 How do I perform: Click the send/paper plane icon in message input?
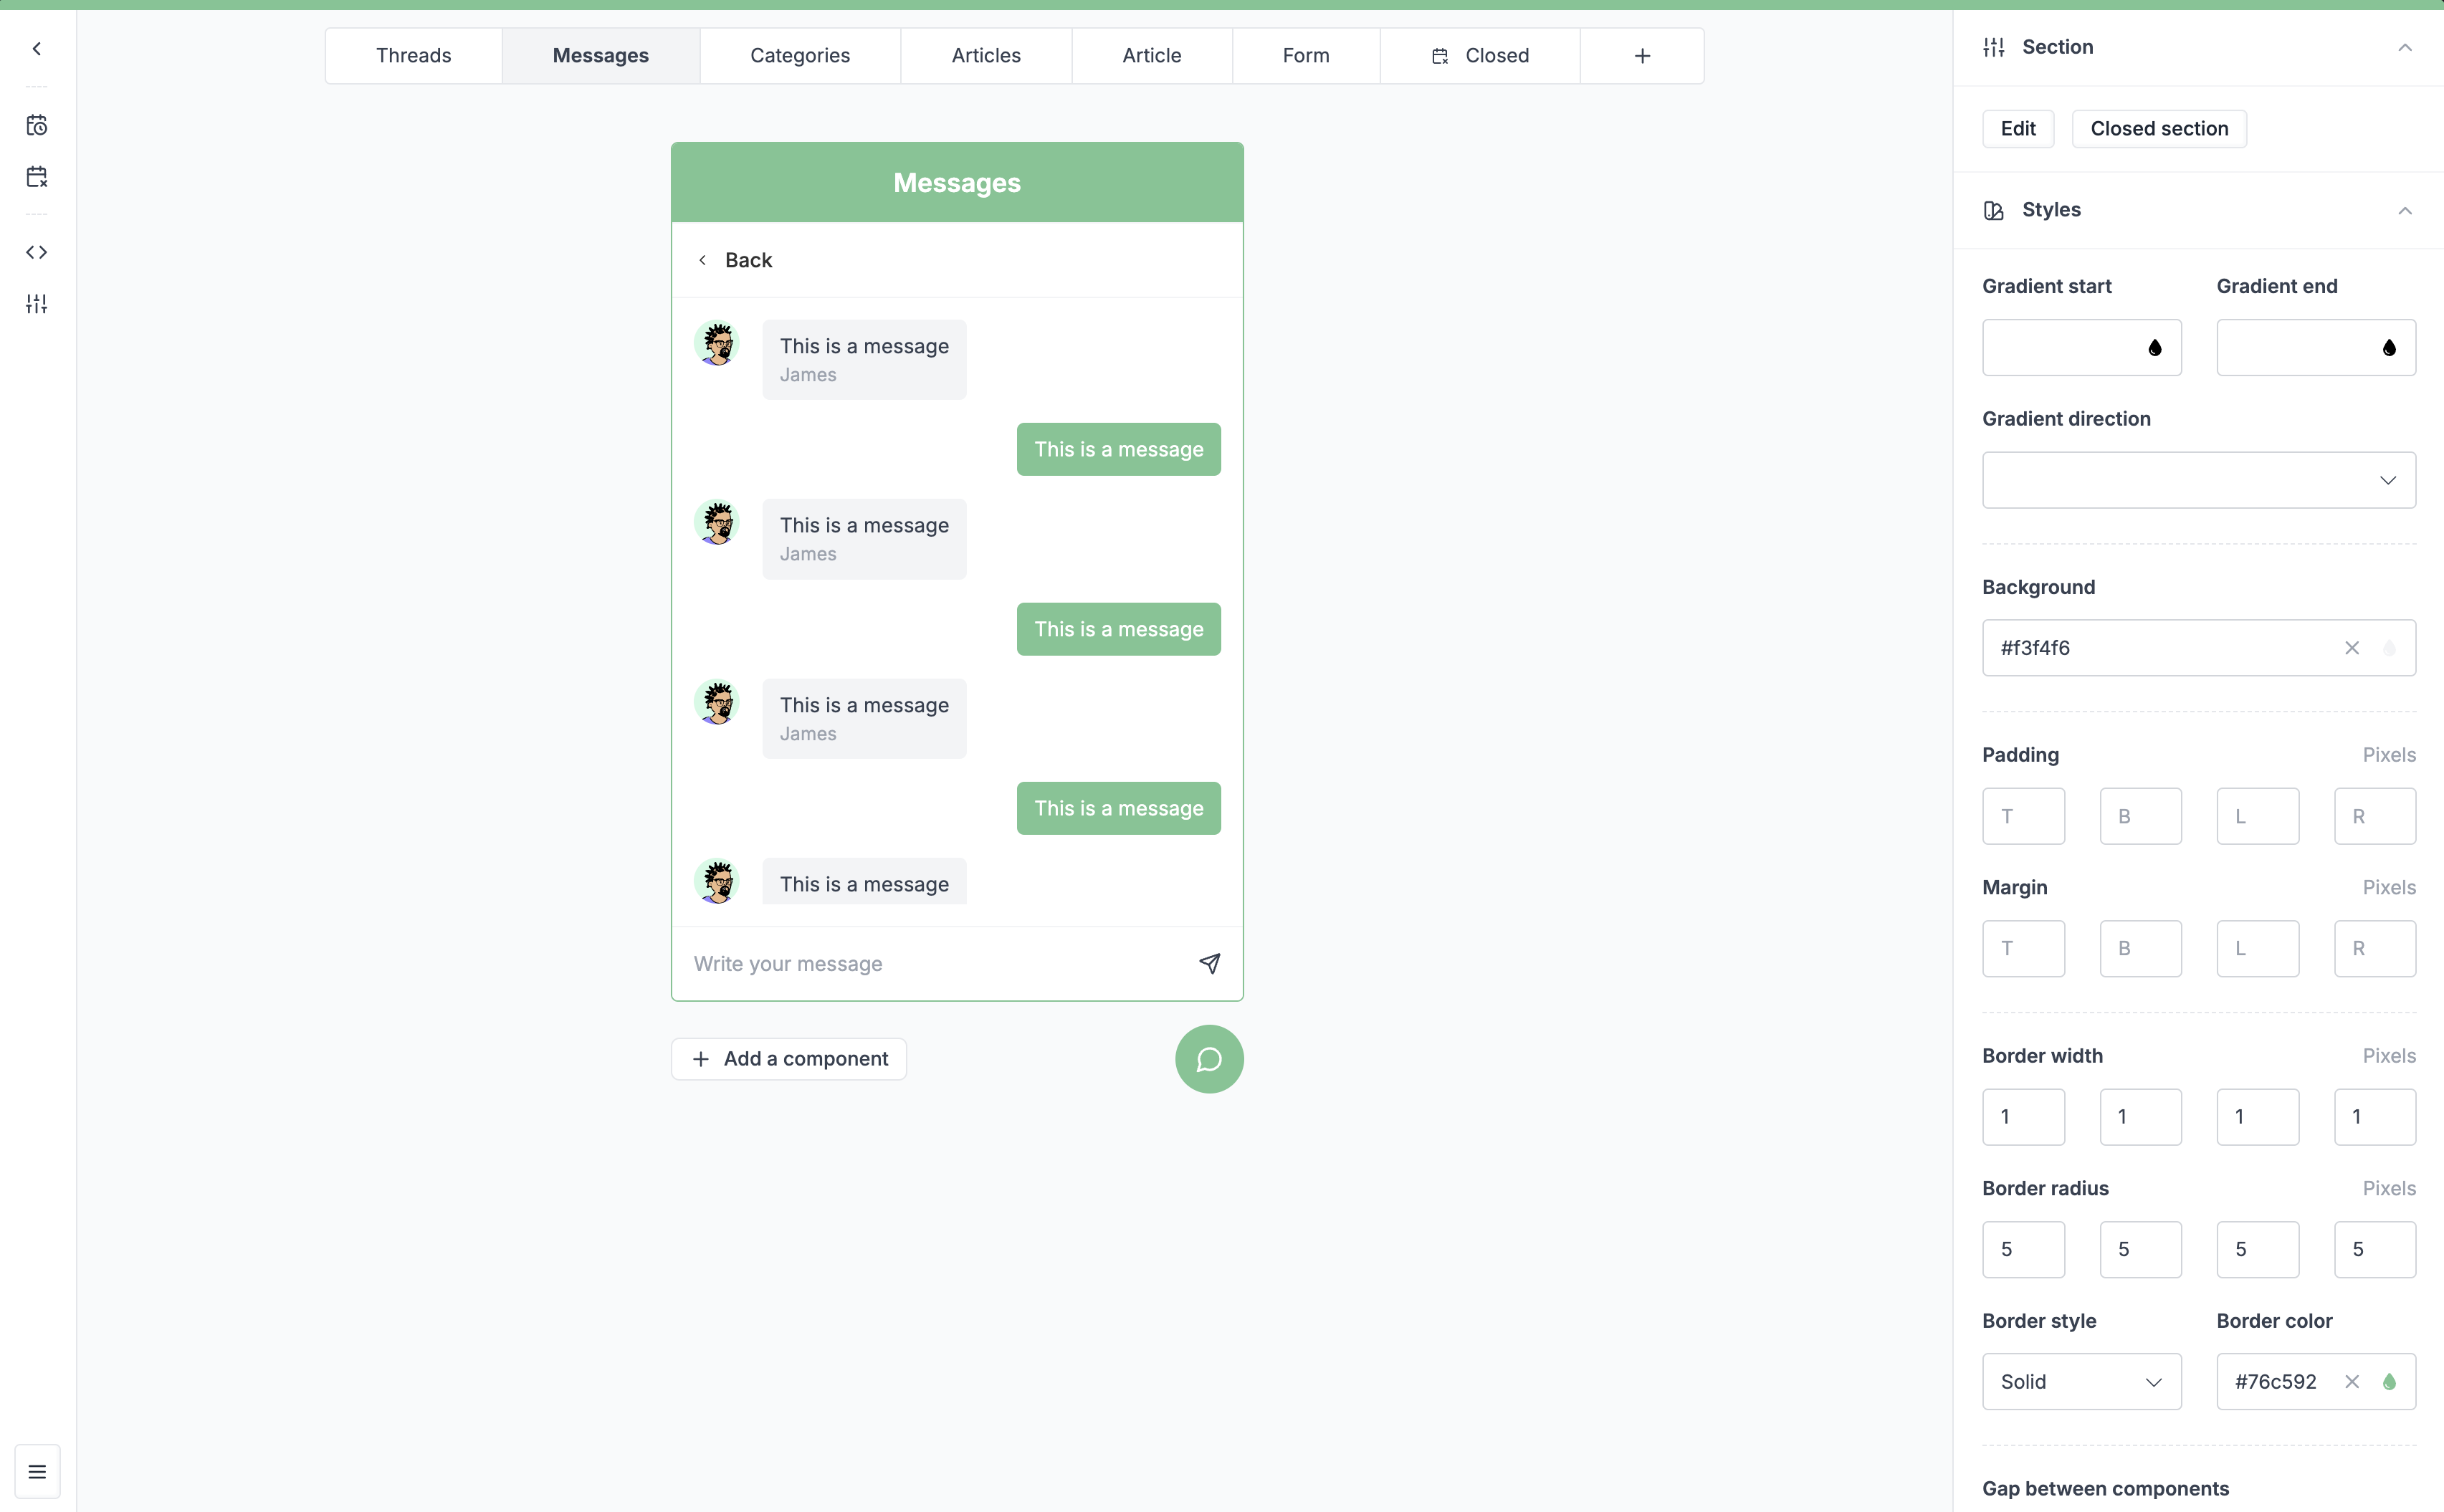(x=1210, y=962)
